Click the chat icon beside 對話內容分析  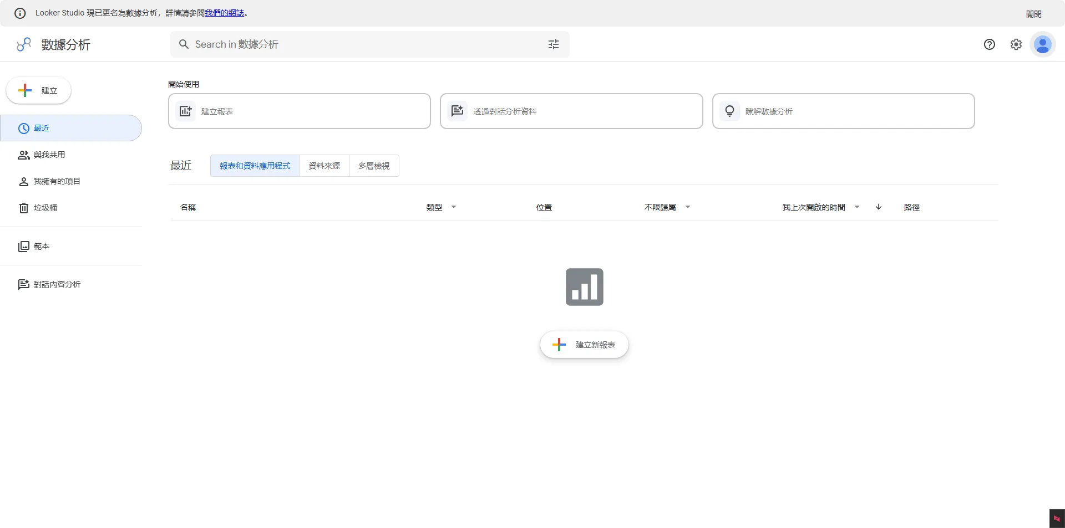(24, 285)
